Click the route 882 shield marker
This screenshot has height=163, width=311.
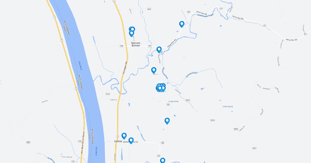(29, 142)
